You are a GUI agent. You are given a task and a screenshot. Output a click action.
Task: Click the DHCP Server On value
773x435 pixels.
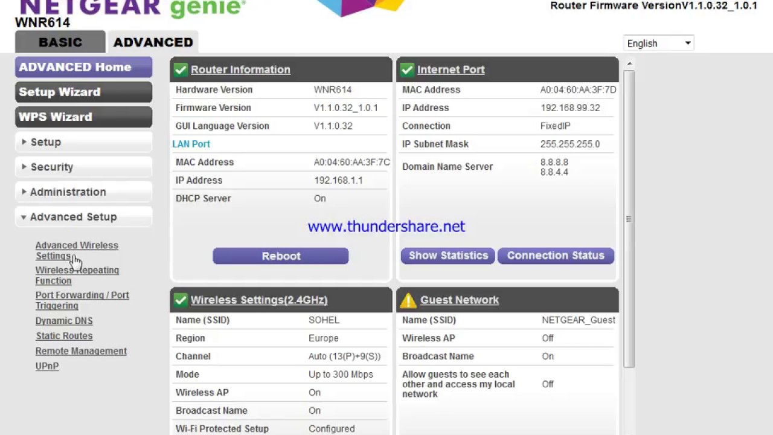click(x=319, y=198)
